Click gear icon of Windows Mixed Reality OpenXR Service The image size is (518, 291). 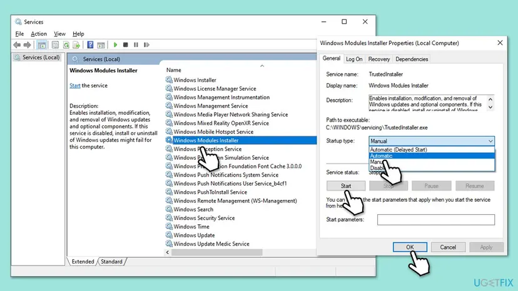pos(169,123)
